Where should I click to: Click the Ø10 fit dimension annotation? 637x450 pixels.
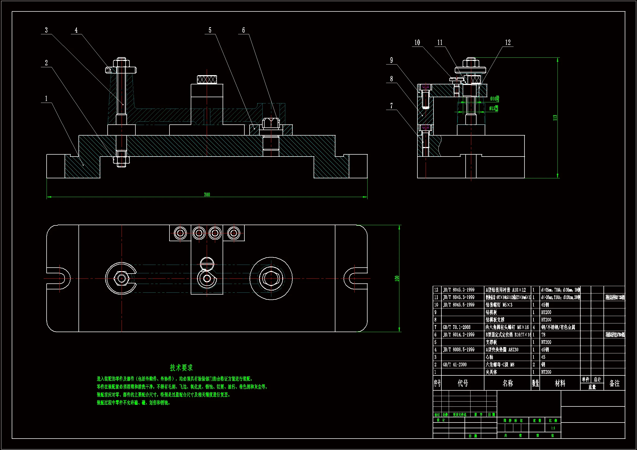[494, 99]
